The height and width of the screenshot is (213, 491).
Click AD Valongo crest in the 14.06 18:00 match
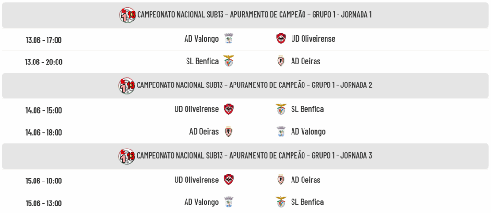click(x=281, y=132)
